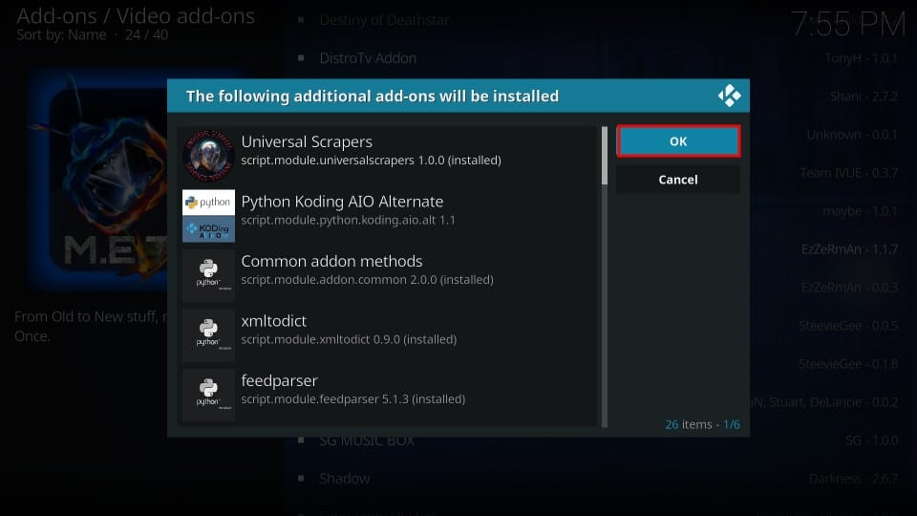Click the Common addon methods python icon
Image resolution: width=917 pixels, height=516 pixels.
point(208,275)
